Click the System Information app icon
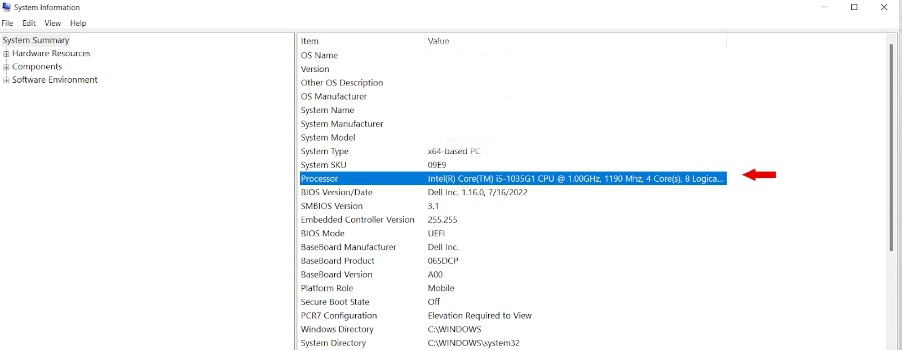The width and height of the screenshot is (902, 350). 6,7
